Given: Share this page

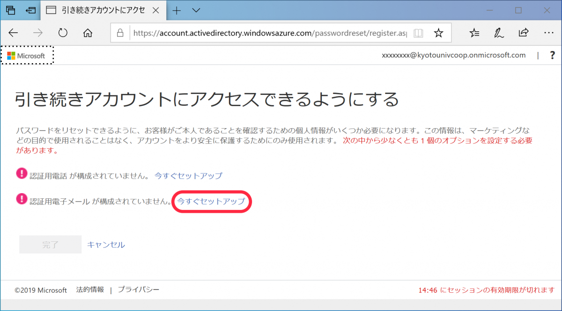Looking at the screenshot, I should tap(524, 33).
